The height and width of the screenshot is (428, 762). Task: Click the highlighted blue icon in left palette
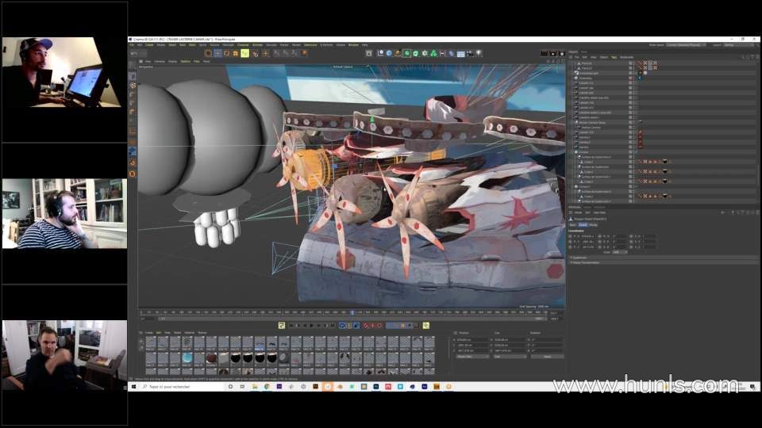(x=133, y=151)
